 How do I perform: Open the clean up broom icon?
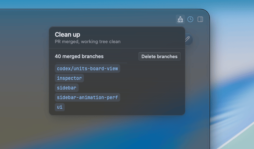(x=180, y=19)
